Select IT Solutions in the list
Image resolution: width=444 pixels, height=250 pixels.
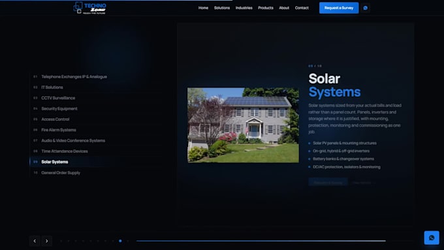click(96, 87)
